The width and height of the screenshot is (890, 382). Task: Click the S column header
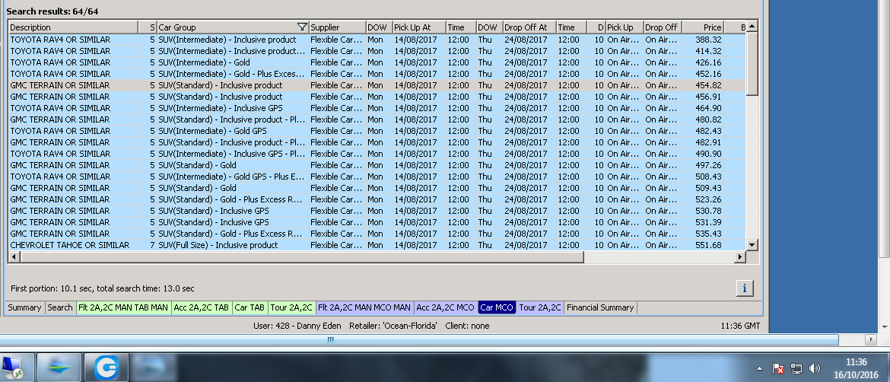tap(148, 27)
